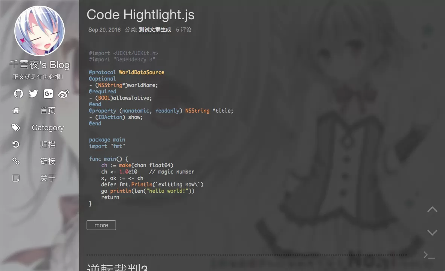Go to 首页 menu item
Image resolution: width=445 pixels, height=271 pixels.
(x=48, y=111)
